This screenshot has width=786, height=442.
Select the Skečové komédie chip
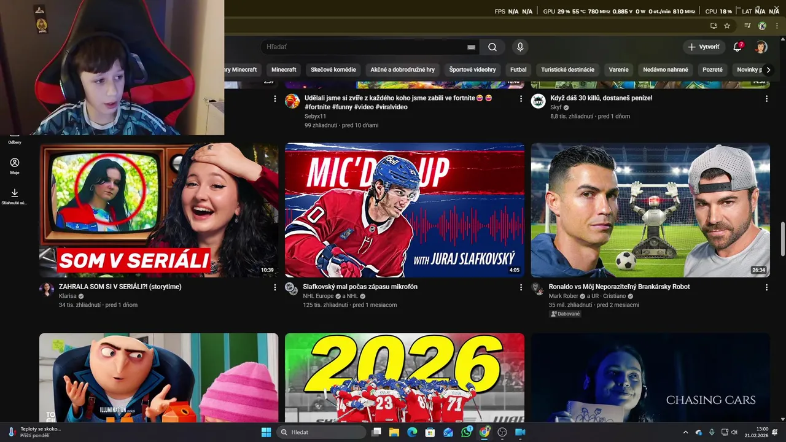tap(333, 69)
